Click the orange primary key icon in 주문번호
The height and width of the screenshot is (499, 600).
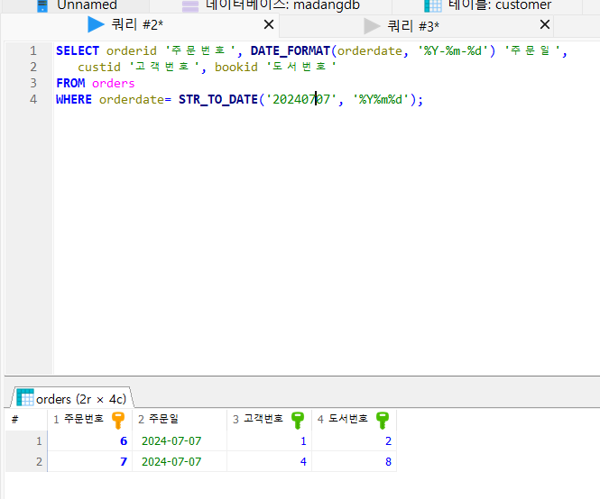click(118, 421)
